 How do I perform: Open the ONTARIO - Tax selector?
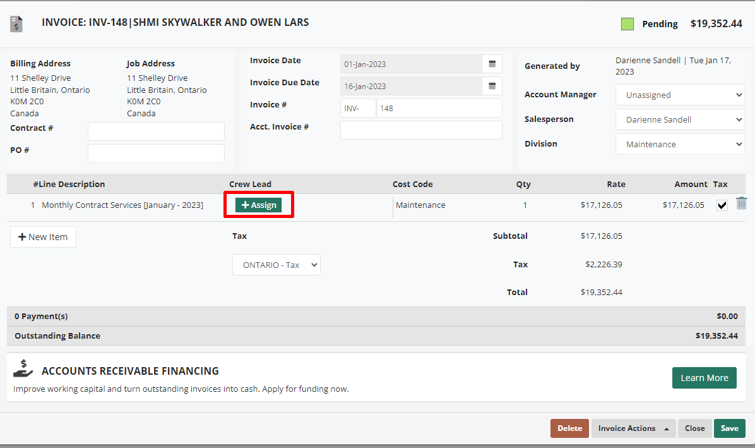pyautogui.click(x=276, y=264)
